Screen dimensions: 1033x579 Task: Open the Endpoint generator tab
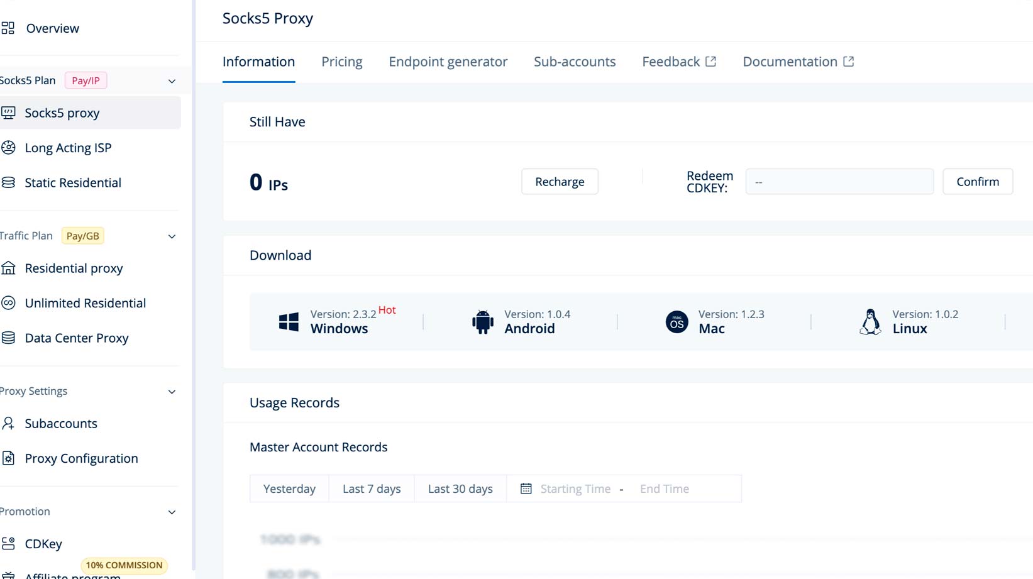(x=448, y=62)
